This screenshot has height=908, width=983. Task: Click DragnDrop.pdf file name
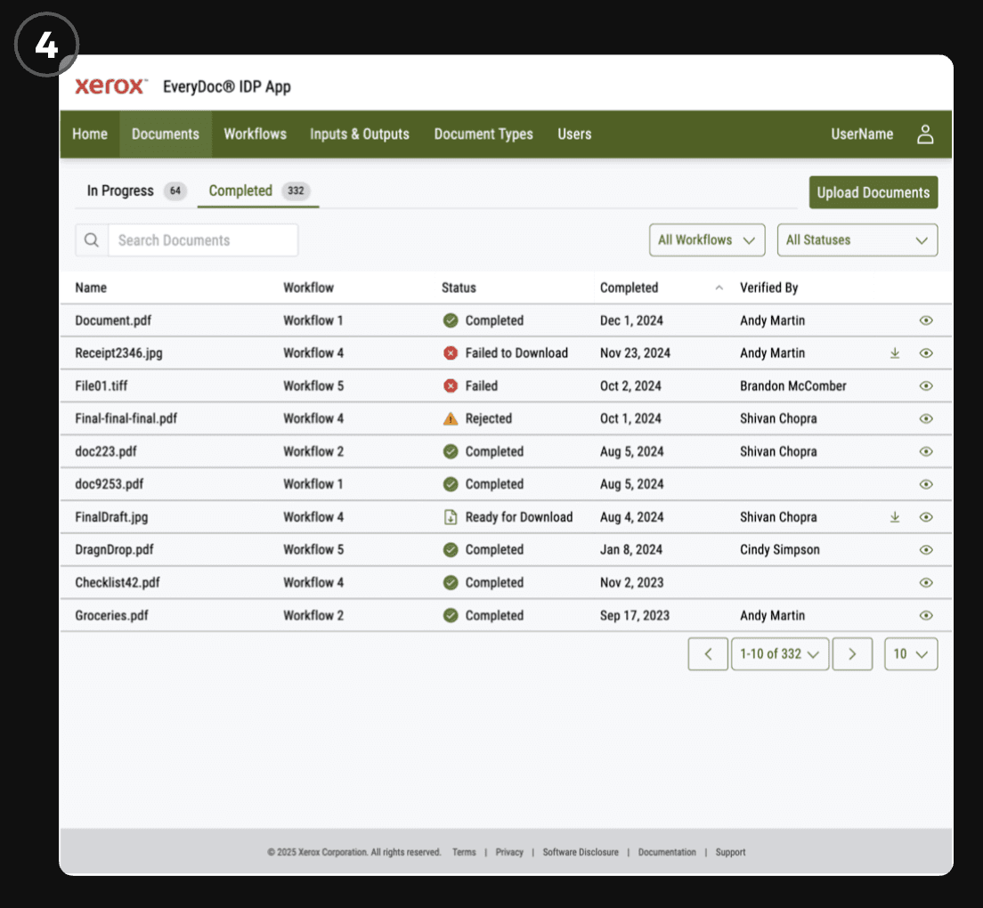pos(114,549)
